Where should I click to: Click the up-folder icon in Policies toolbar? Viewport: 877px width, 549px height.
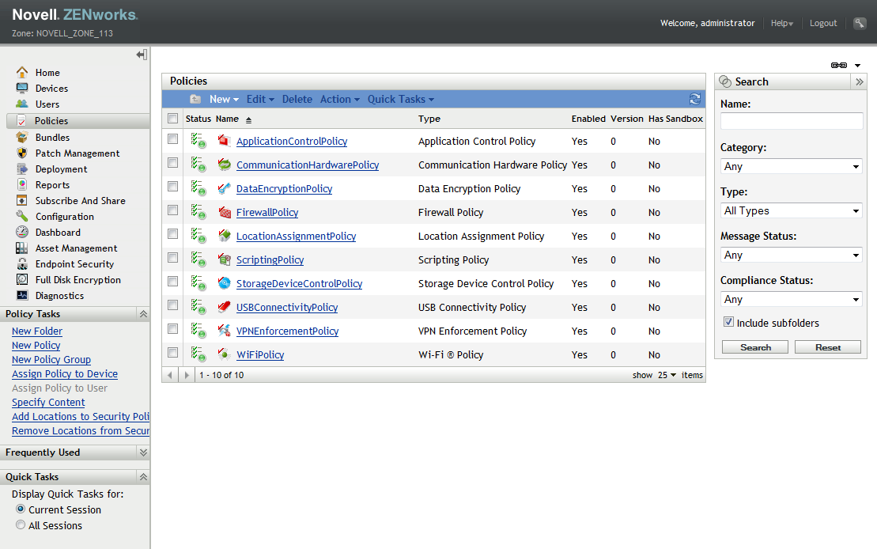(195, 99)
